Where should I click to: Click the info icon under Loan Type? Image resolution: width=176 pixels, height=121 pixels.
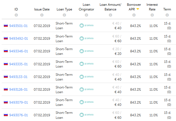64,15
